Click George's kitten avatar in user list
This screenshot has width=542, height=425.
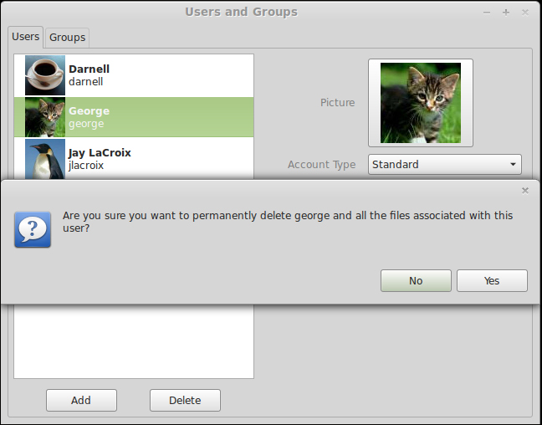coord(45,117)
